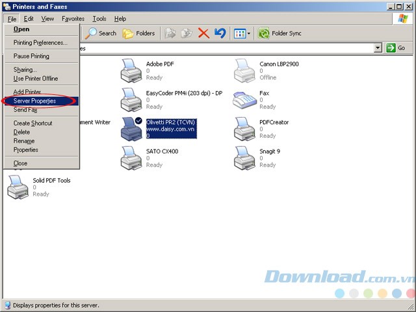
Task: Select the PDFCreator printer icon
Action: tap(244, 129)
